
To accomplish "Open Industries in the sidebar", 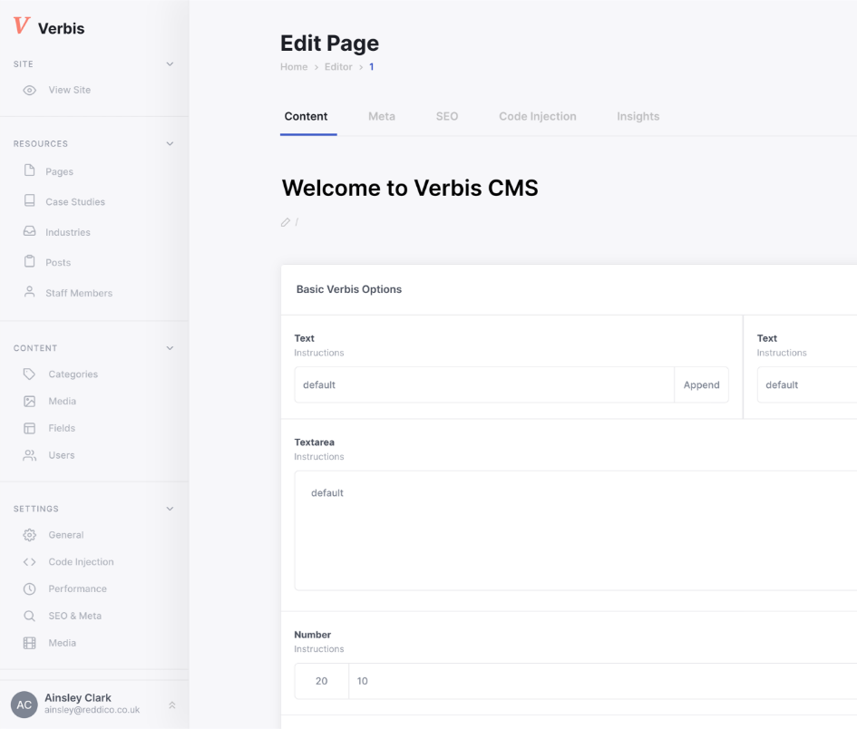I will pyautogui.click(x=68, y=232).
